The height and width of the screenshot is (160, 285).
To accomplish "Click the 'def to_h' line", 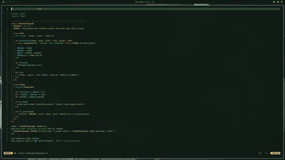I will point(20,72).
